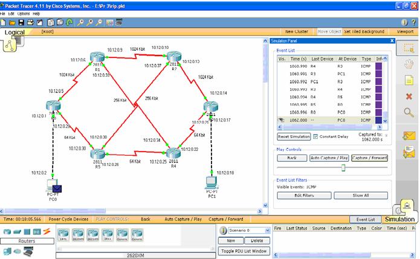Open the Options menu
This screenshot has height=259, width=420.
click(x=23, y=13)
